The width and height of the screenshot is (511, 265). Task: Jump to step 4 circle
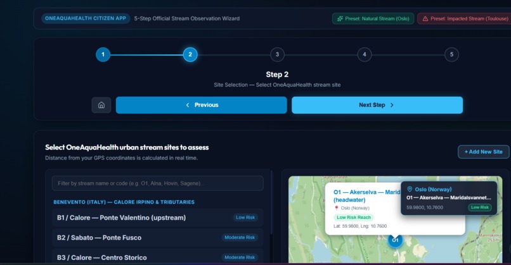[365, 54]
